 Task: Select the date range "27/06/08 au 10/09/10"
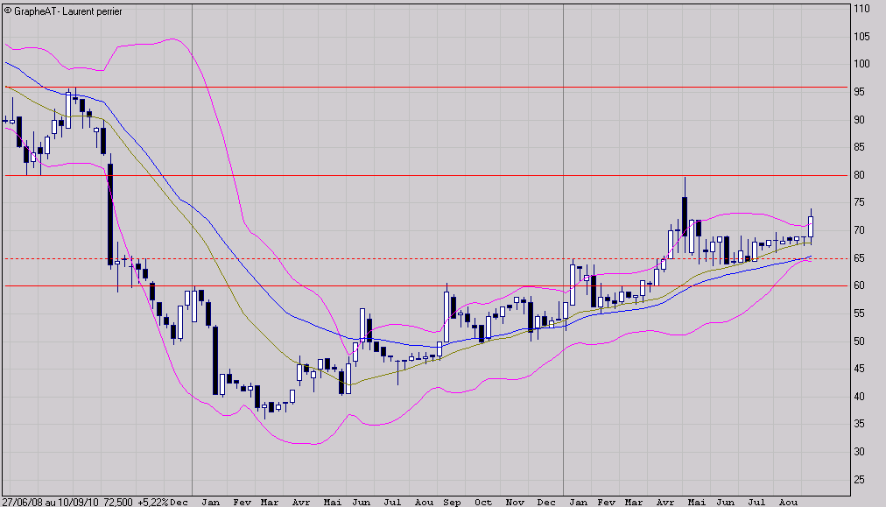coord(50,502)
